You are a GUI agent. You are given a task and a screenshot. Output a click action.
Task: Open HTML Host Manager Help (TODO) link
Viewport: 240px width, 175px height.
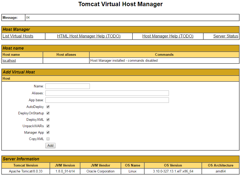point(89,36)
